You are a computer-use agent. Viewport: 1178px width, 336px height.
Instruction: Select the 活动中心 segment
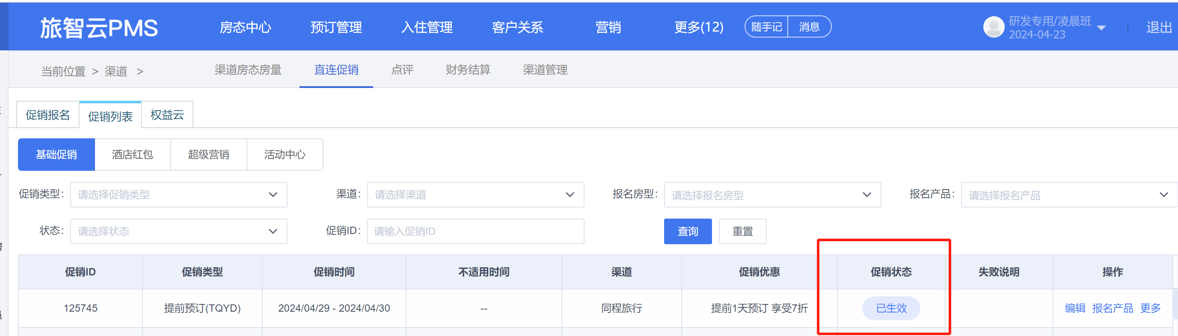click(x=285, y=154)
